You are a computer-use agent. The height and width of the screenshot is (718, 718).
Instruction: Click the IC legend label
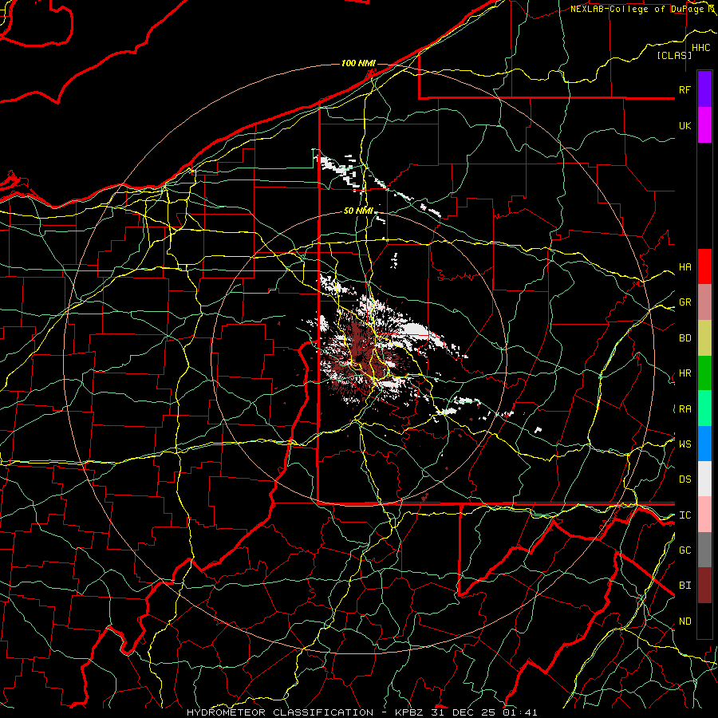pos(684,515)
